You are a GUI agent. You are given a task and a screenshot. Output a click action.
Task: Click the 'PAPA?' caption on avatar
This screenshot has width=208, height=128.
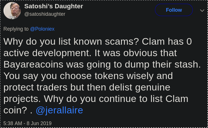[12, 17]
